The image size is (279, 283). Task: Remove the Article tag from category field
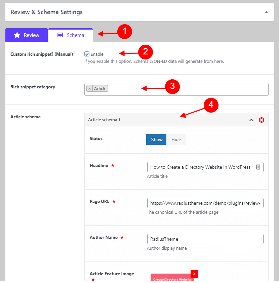89,89
